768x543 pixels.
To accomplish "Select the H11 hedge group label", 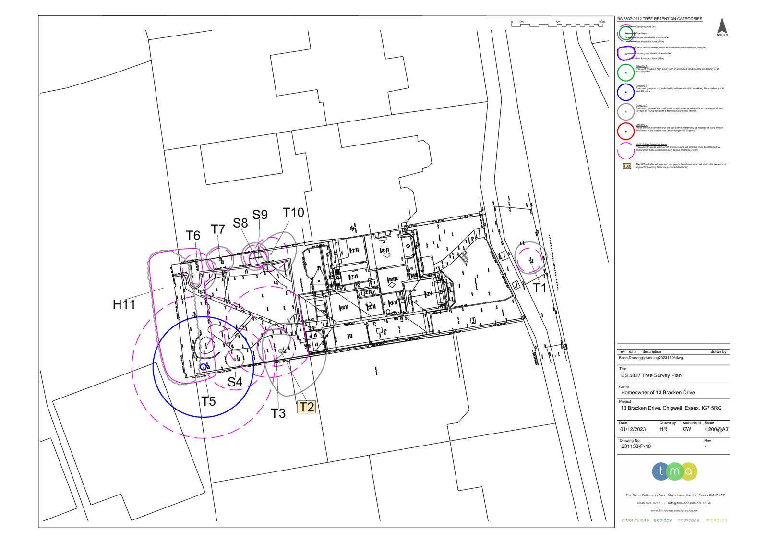I will point(124,304).
